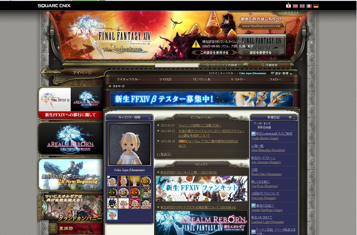Open diary entry 心機一転
This screenshot has height=235, width=357.
click(258, 146)
